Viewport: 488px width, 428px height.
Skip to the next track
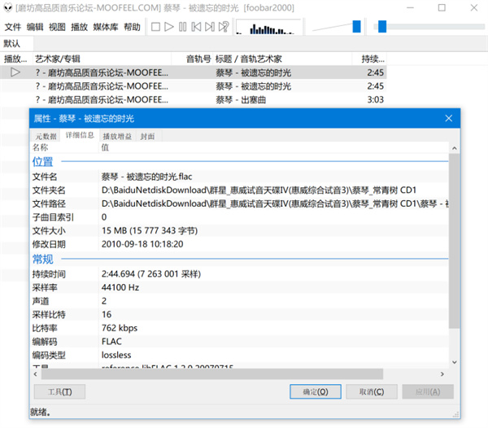(210, 27)
